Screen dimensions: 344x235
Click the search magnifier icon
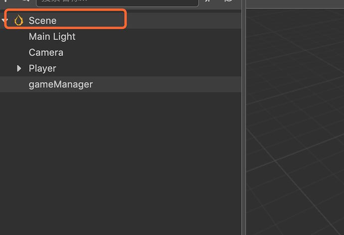point(25,1)
